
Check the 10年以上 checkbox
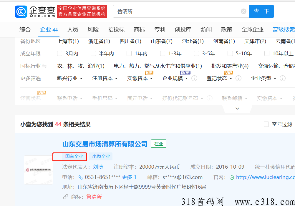(267, 54)
